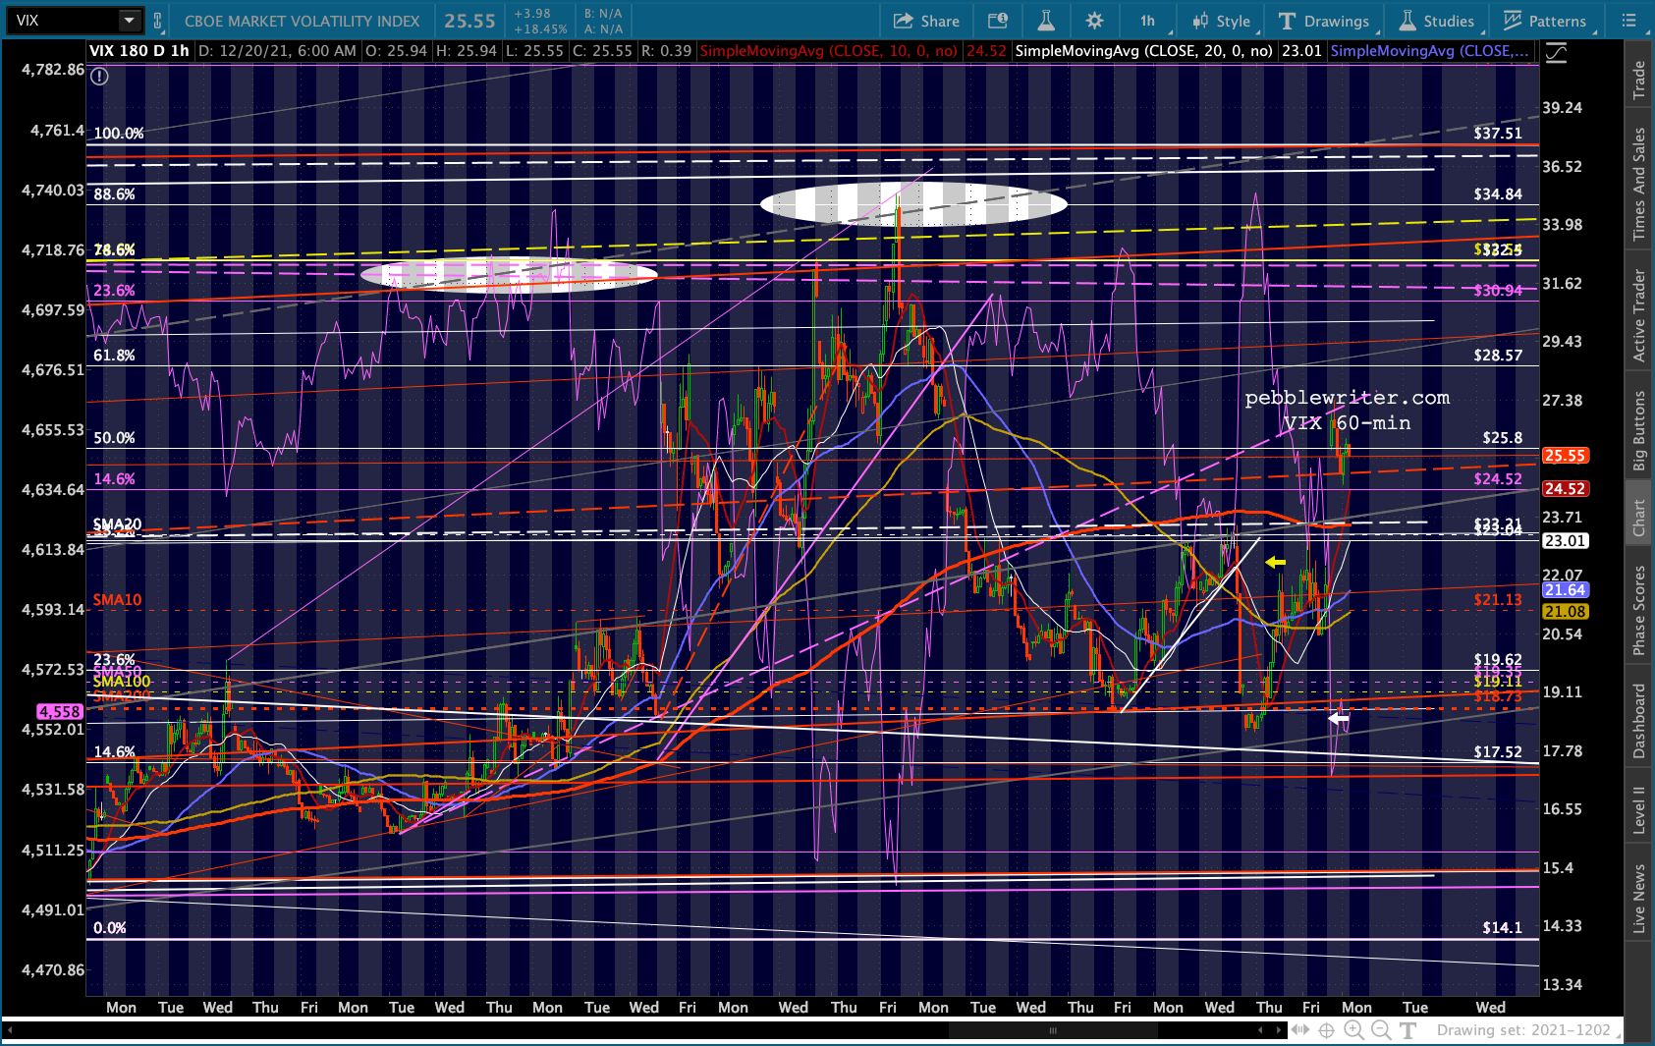
Task: Open the Drawings menu
Action: [x=1323, y=21]
